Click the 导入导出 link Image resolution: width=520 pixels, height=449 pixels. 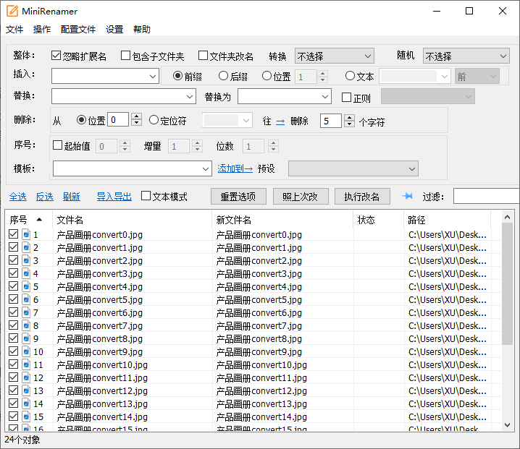114,197
